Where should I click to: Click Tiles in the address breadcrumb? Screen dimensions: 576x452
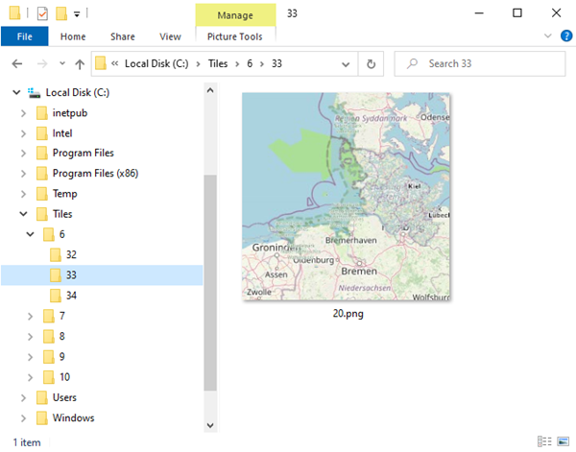point(220,64)
